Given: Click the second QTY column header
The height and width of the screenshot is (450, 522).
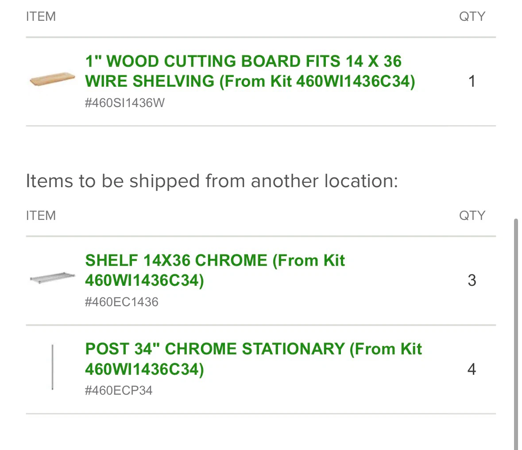Looking at the screenshot, I should pos(472,215).
